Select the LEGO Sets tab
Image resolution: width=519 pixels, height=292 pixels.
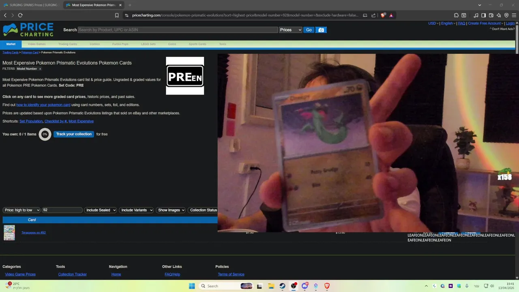tap(148, 44)
